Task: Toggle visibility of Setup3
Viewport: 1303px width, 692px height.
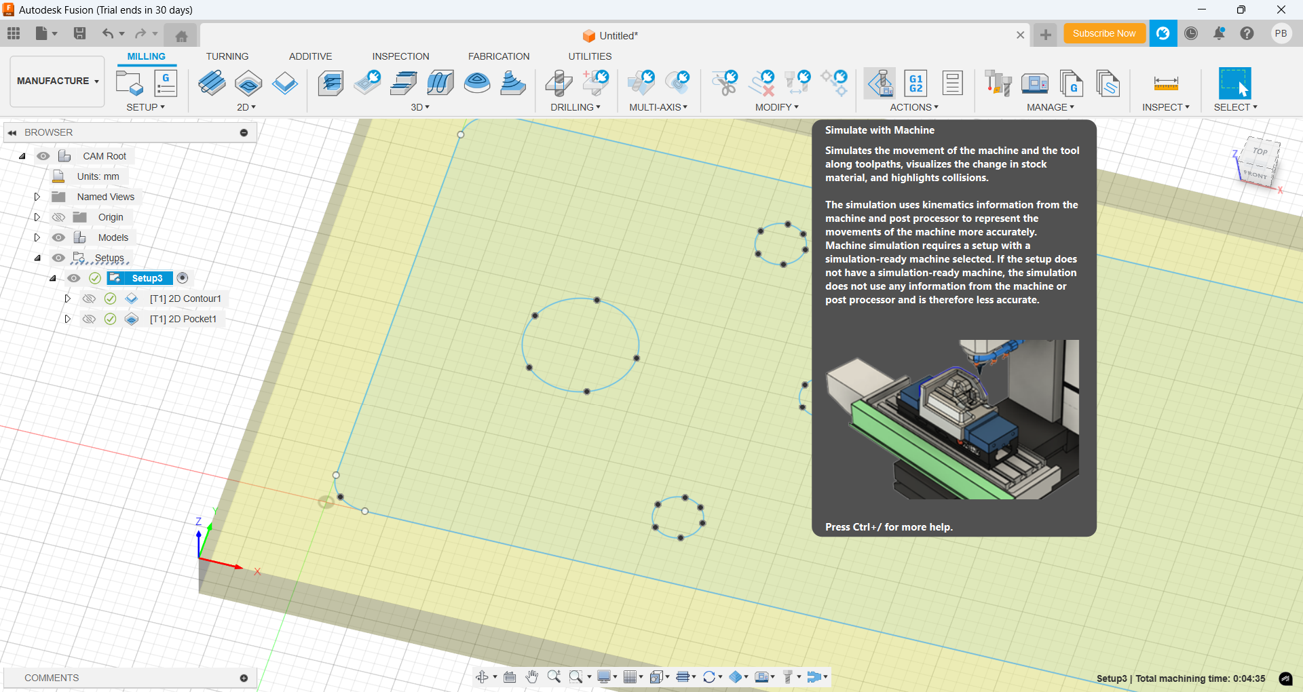Action: [74, 278]
